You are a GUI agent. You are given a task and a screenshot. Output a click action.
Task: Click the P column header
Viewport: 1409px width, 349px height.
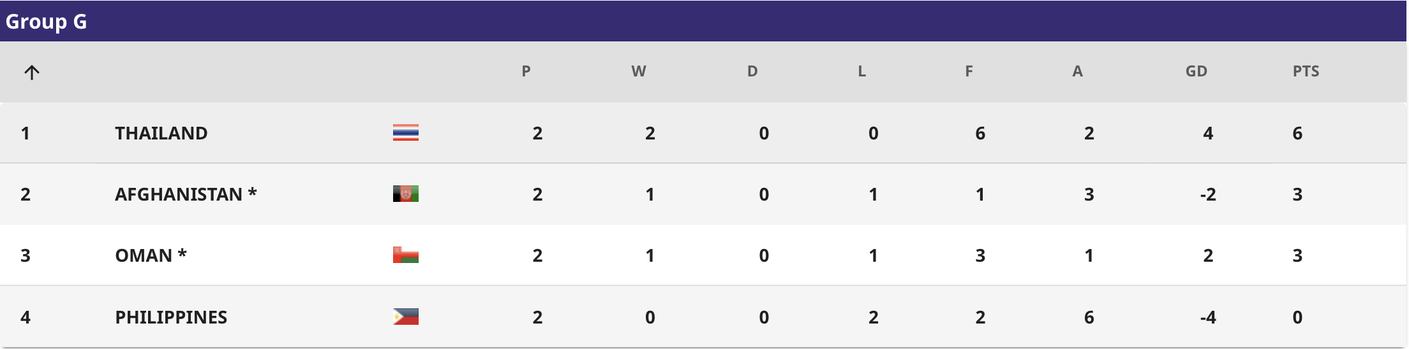pos(526,71)
